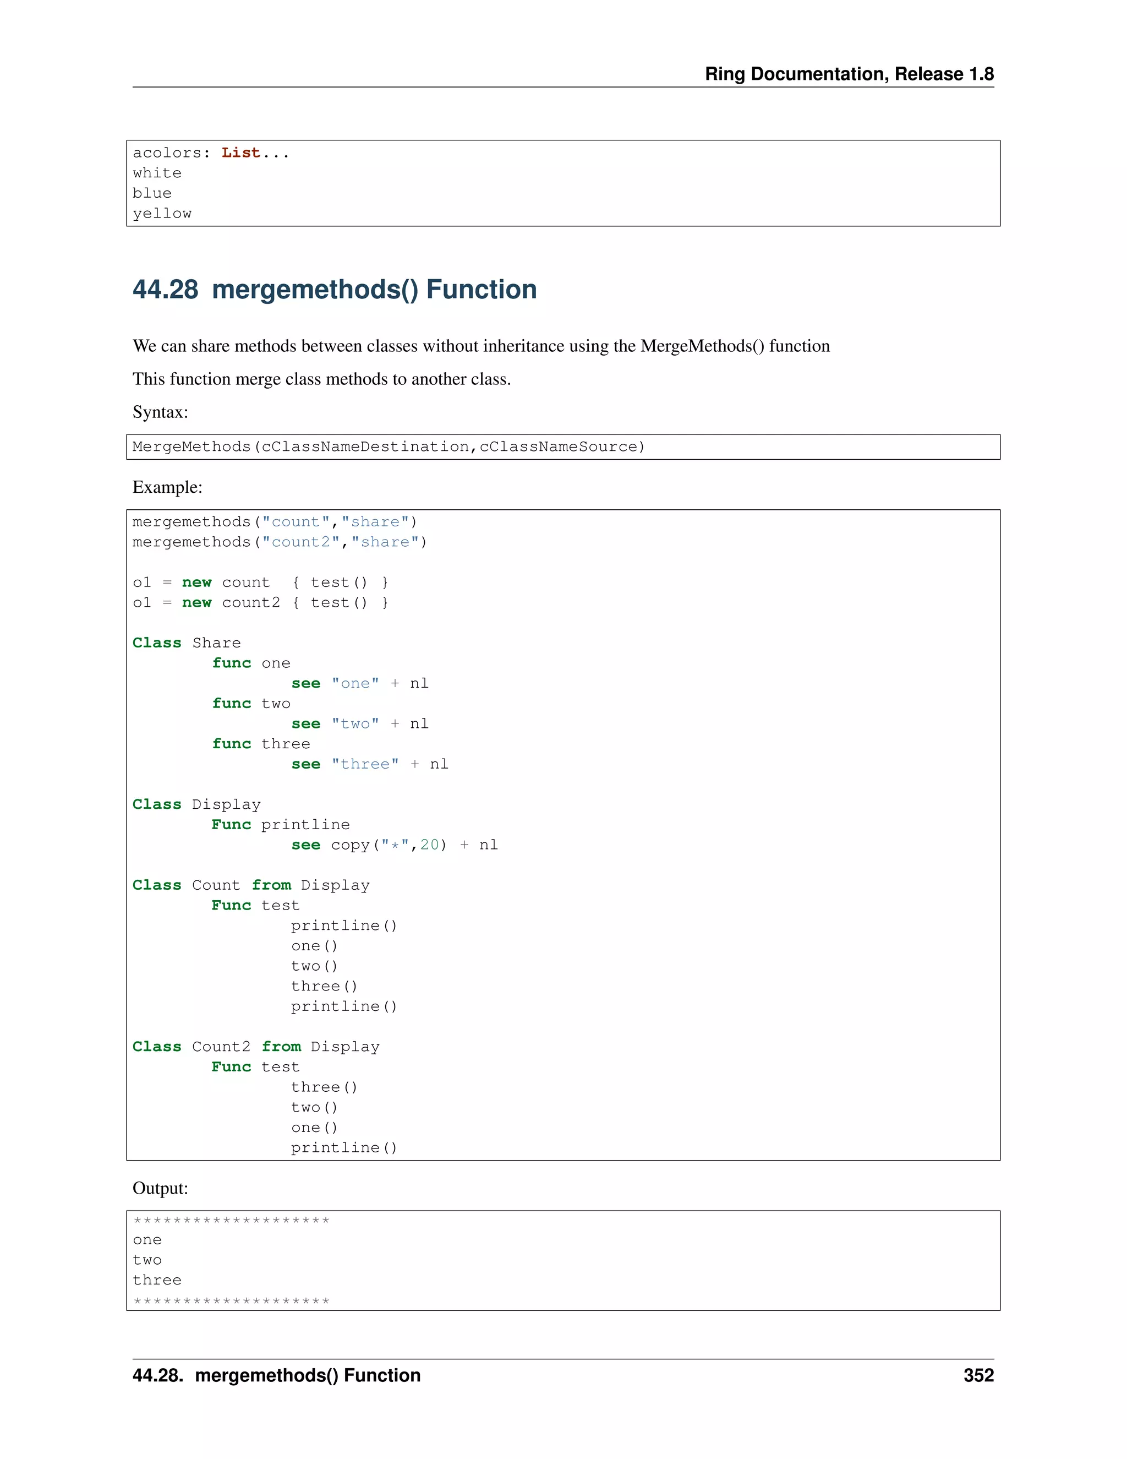Click the 'Class Share' code line
Viewport: 1127px width, 1459px height.
[187, 643]
